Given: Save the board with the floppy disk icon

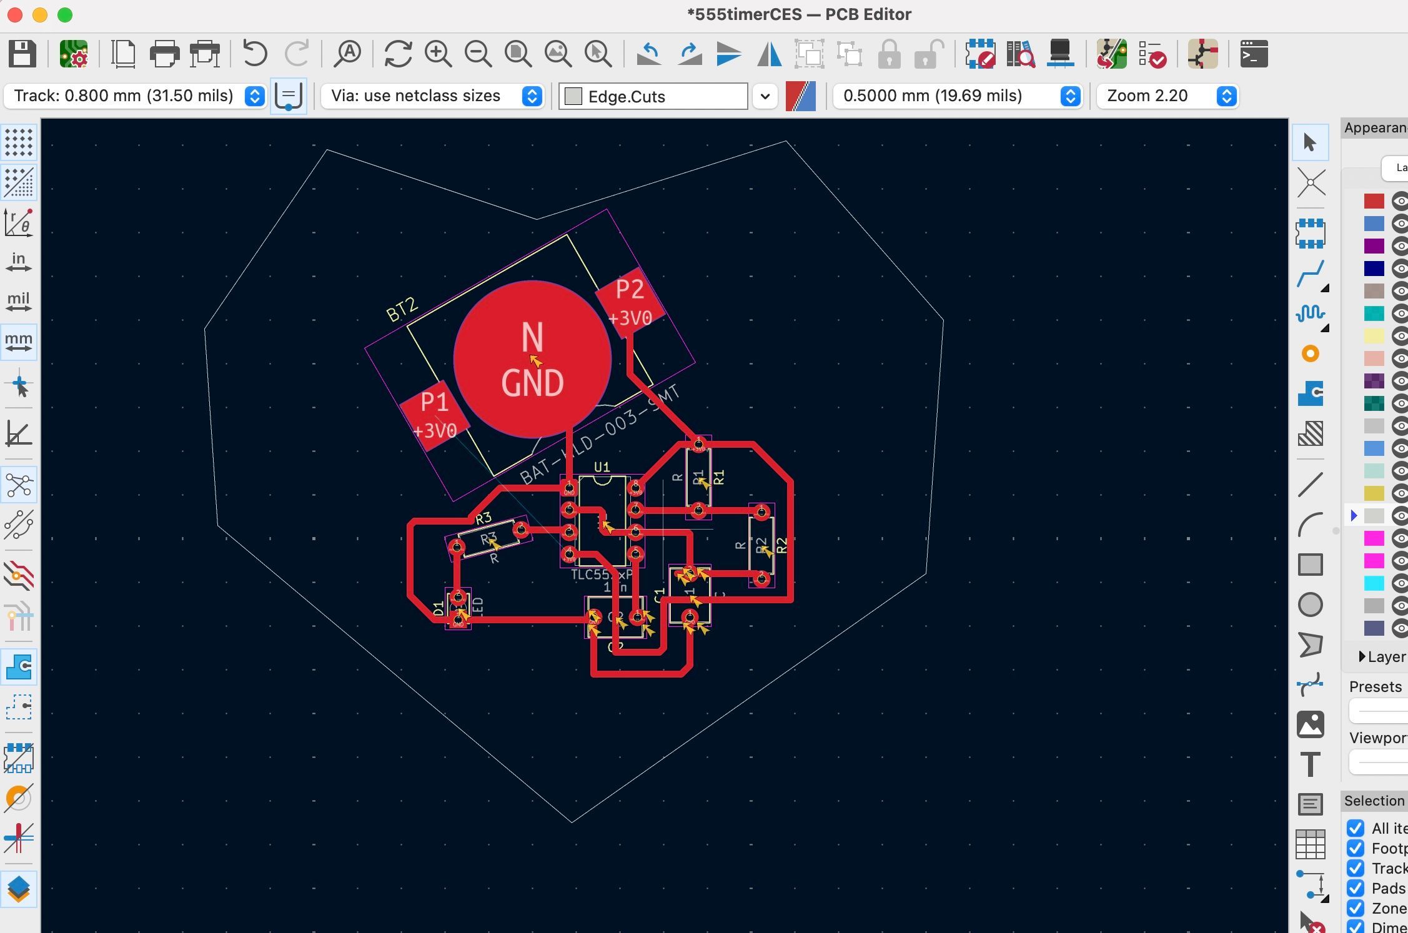Looking at the screenshot, I should coord(22,54).
